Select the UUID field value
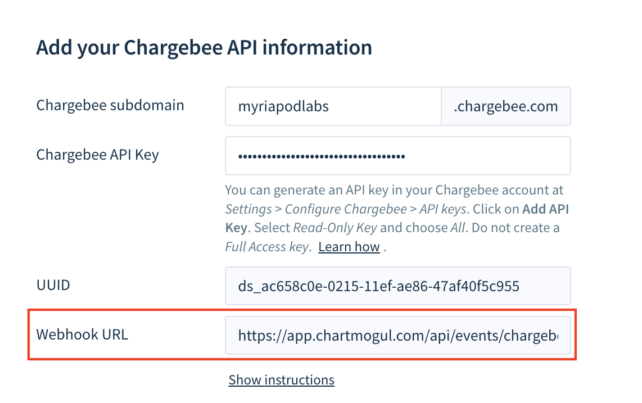Screen dimensions: 642x403 [x=397, y=286]
